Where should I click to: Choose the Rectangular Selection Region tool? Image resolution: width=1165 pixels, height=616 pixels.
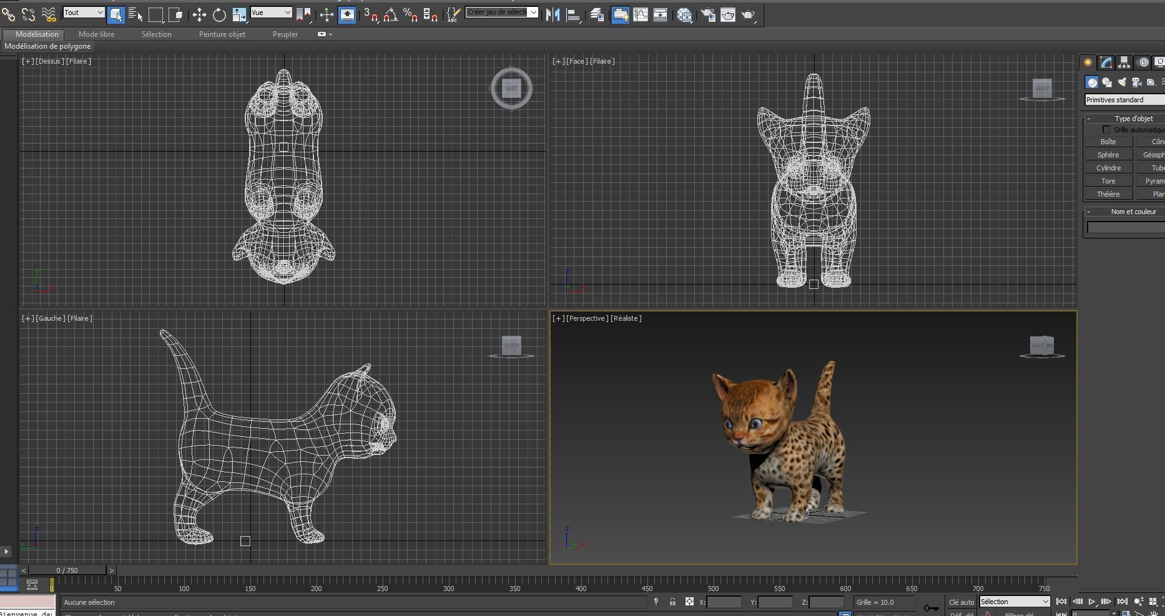[155, 14]
